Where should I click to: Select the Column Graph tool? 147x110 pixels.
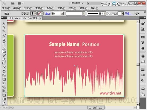(4, 91)
